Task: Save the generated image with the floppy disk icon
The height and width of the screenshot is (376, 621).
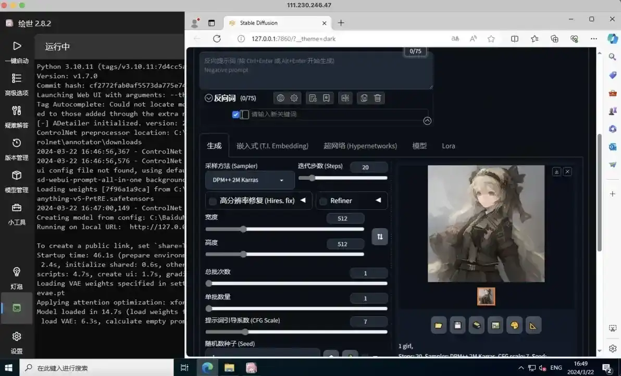Action: pos(457,325)
